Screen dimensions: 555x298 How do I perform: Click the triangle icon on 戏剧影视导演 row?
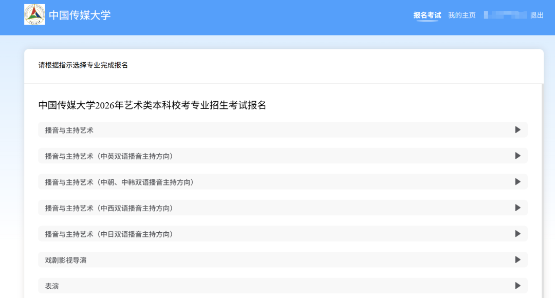517,260
